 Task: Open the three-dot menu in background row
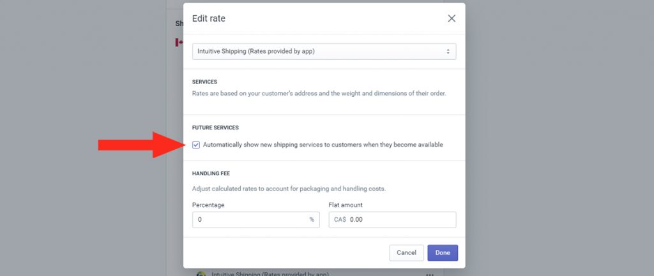pos(429,274)
